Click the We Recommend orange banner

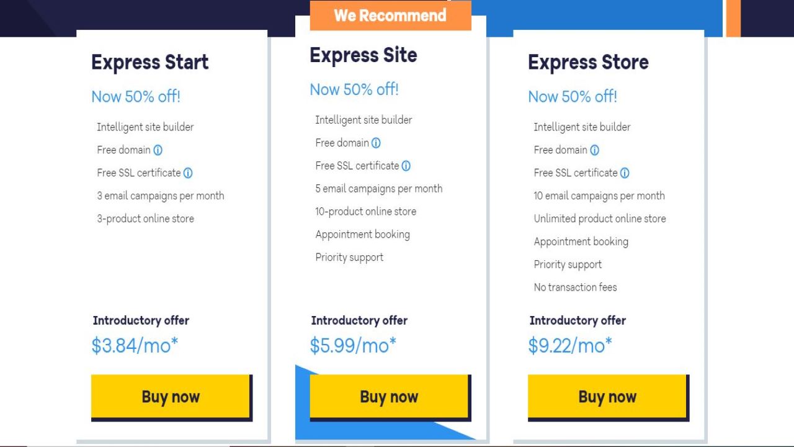(390, 16)
